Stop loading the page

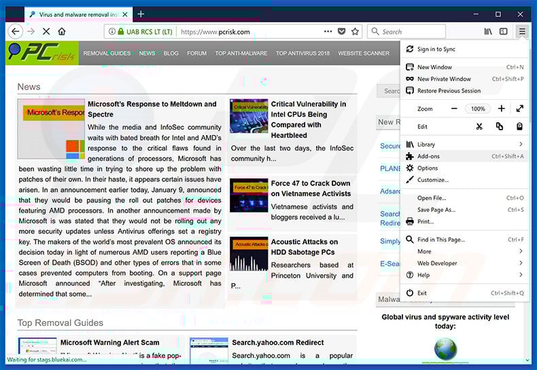46,31
